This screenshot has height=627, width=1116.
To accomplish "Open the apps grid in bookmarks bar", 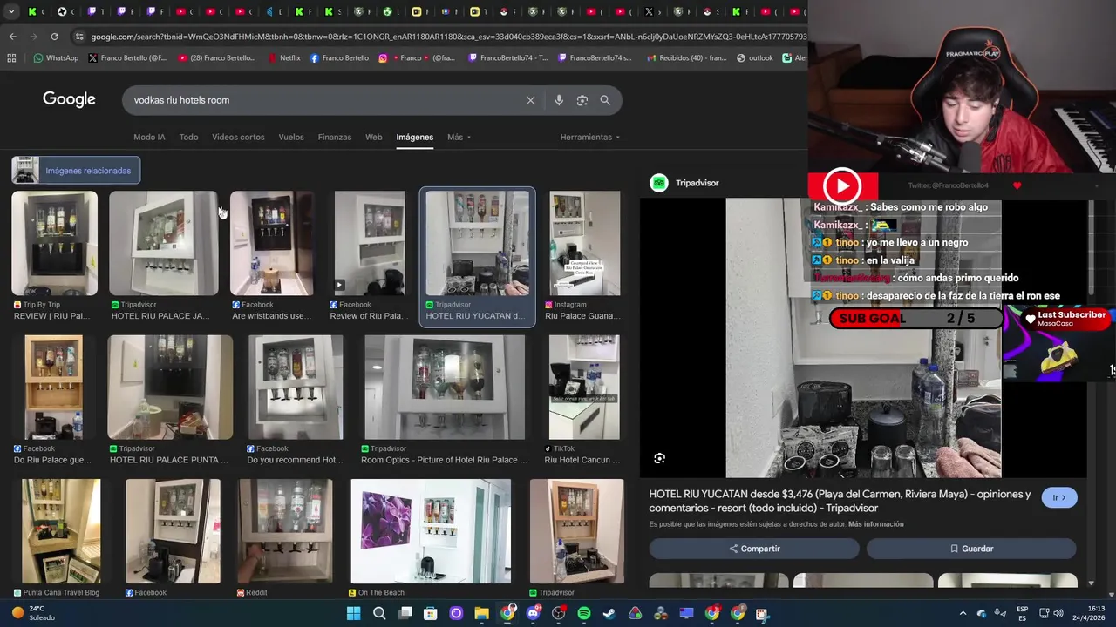I will tap(11, 58).
